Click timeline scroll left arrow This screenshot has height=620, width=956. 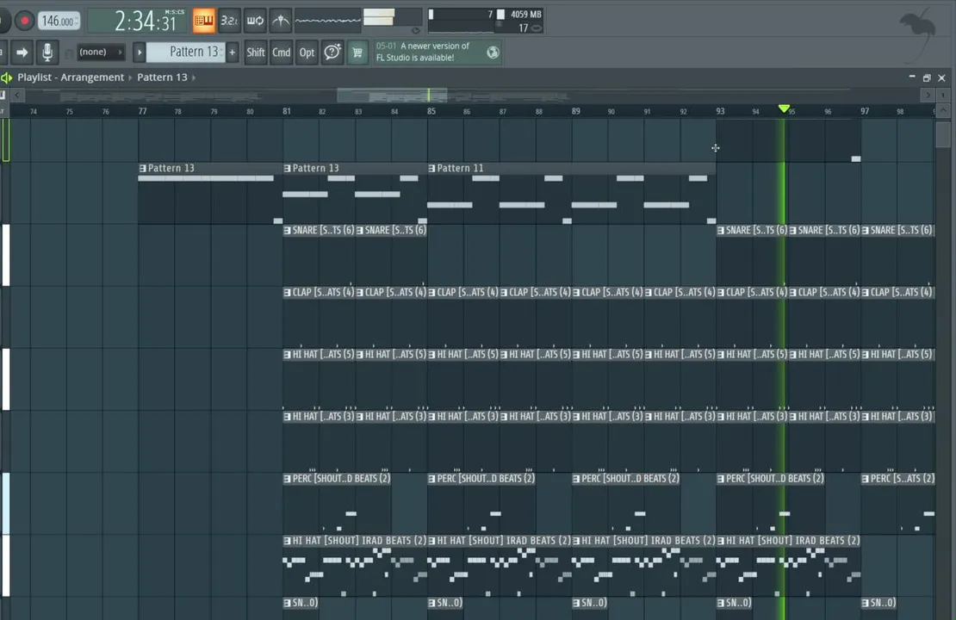pos(17,95)
